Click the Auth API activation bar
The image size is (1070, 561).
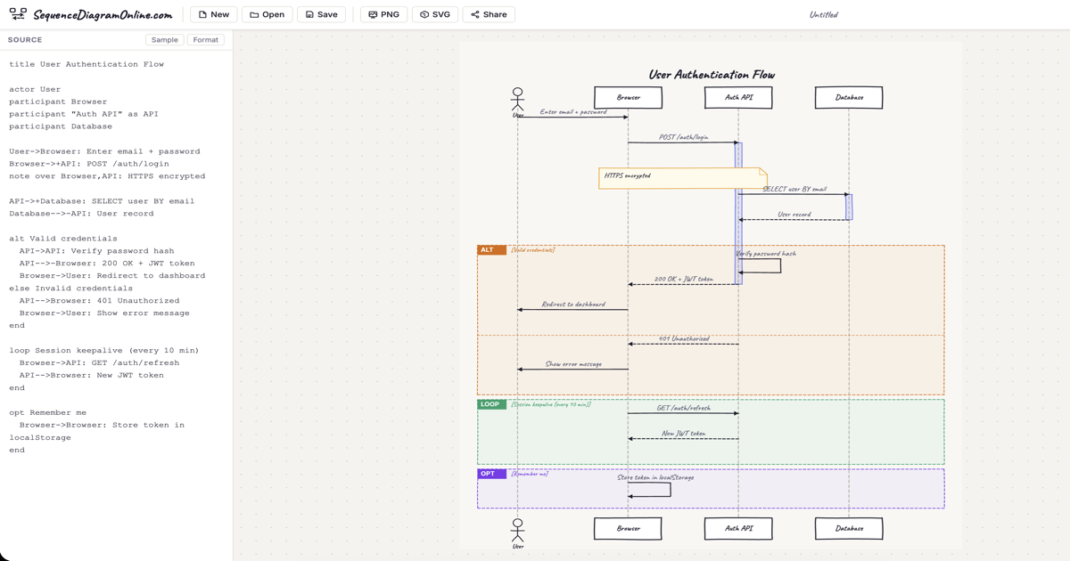pos(738,214)
